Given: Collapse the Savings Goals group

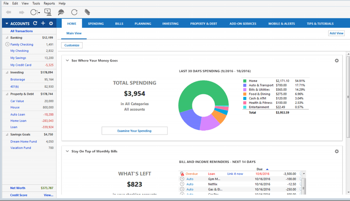Looking at the screenshot, I should 7,135.
